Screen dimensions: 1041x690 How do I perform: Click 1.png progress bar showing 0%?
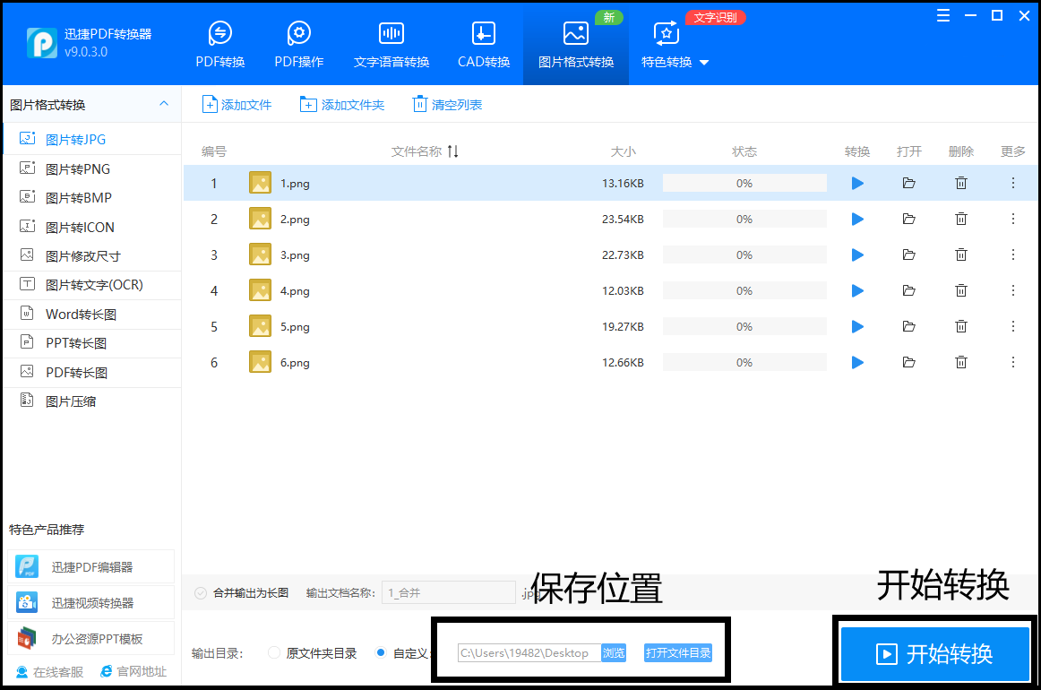(744, 184)
